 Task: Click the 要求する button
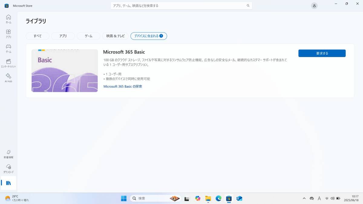point(322,53)
